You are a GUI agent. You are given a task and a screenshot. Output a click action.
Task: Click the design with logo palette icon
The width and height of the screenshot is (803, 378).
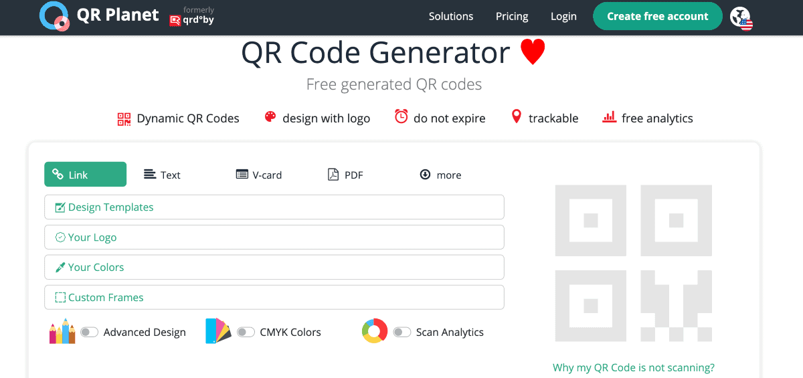click(270, 118)
